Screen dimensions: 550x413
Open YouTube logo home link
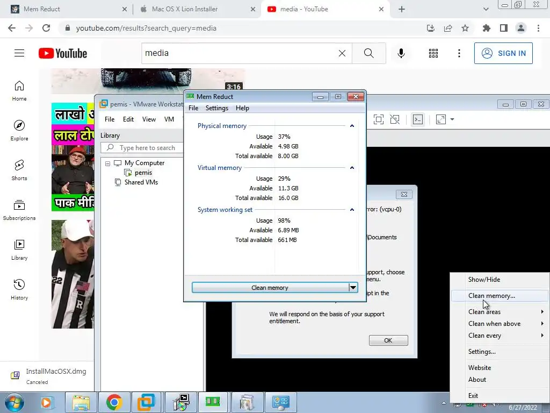pyautogui.click(x=63, y=53)
